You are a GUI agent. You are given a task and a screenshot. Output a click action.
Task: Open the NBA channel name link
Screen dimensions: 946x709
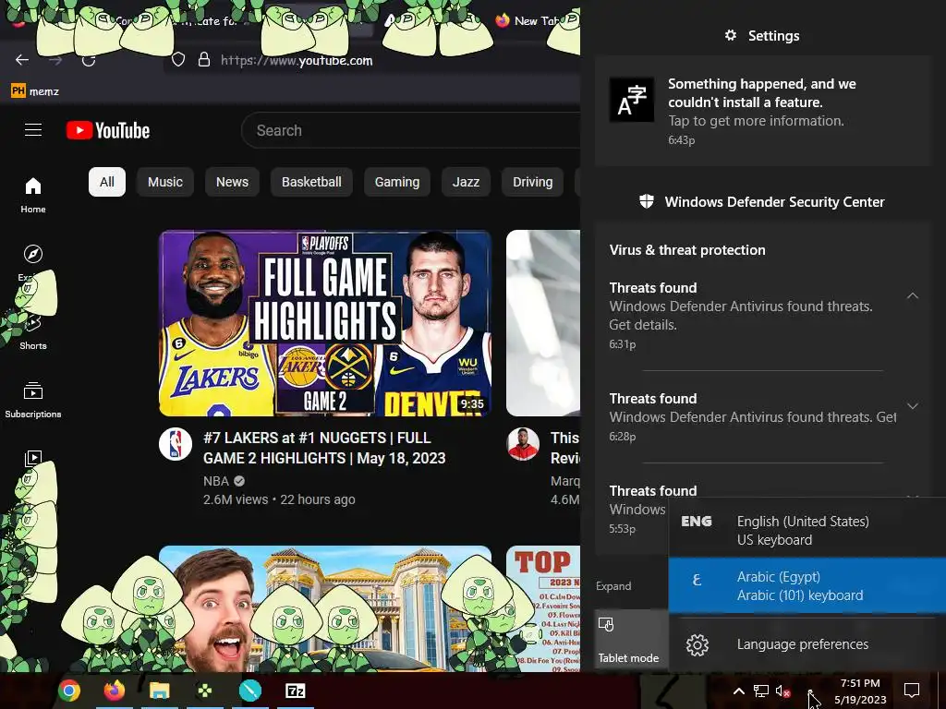[216, 481]
